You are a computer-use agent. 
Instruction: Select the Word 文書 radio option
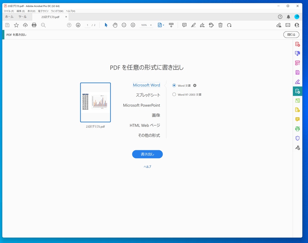pyautogui.click(x=174, y=86)
